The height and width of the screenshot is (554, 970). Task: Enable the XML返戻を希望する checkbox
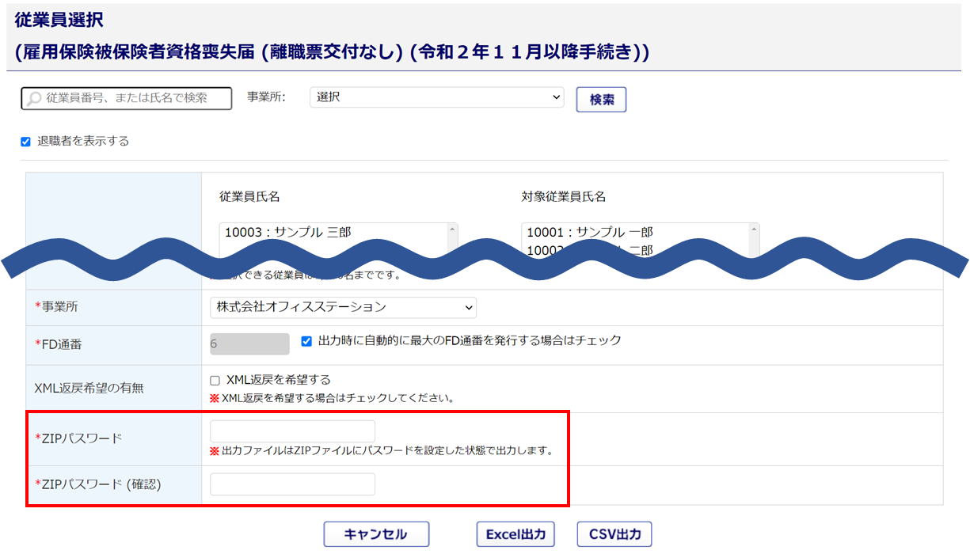pos(215,381)
